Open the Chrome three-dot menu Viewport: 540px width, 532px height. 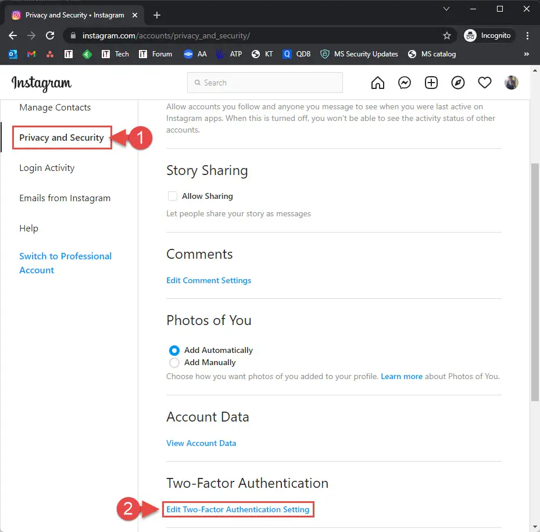click(x=527, y=35)
